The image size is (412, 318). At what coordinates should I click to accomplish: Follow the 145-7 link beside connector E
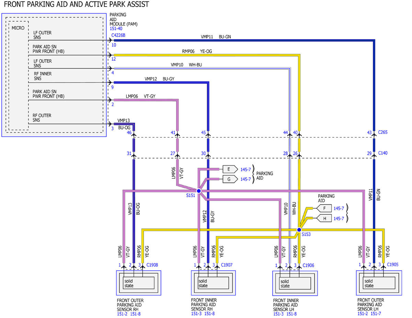(245, 169)
